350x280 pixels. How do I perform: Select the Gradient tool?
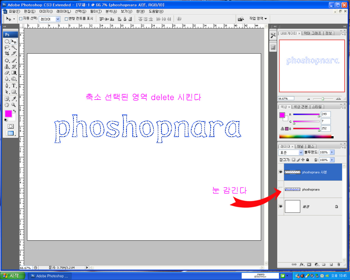pyautogui.click(x=14, y=72)
